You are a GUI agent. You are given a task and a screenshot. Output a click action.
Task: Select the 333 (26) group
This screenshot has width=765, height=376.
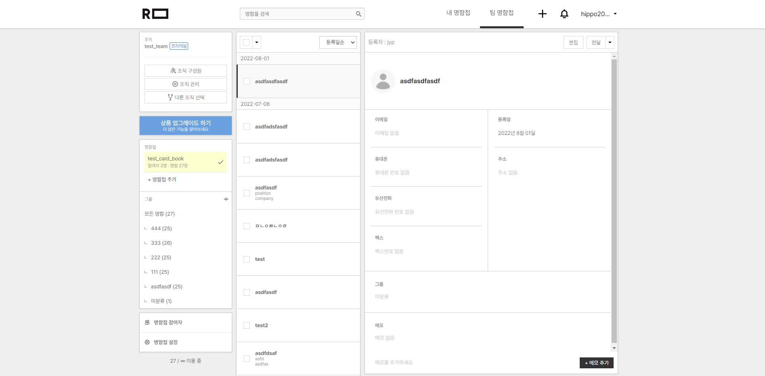click(x=161, y=243)
